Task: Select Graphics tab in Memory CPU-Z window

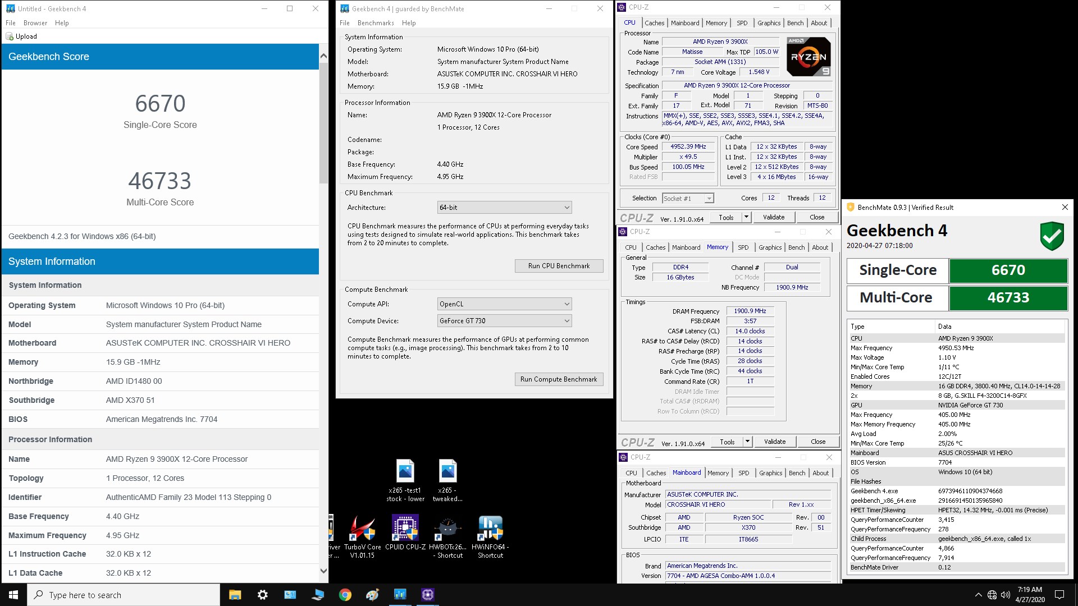Action: (770, 247)
